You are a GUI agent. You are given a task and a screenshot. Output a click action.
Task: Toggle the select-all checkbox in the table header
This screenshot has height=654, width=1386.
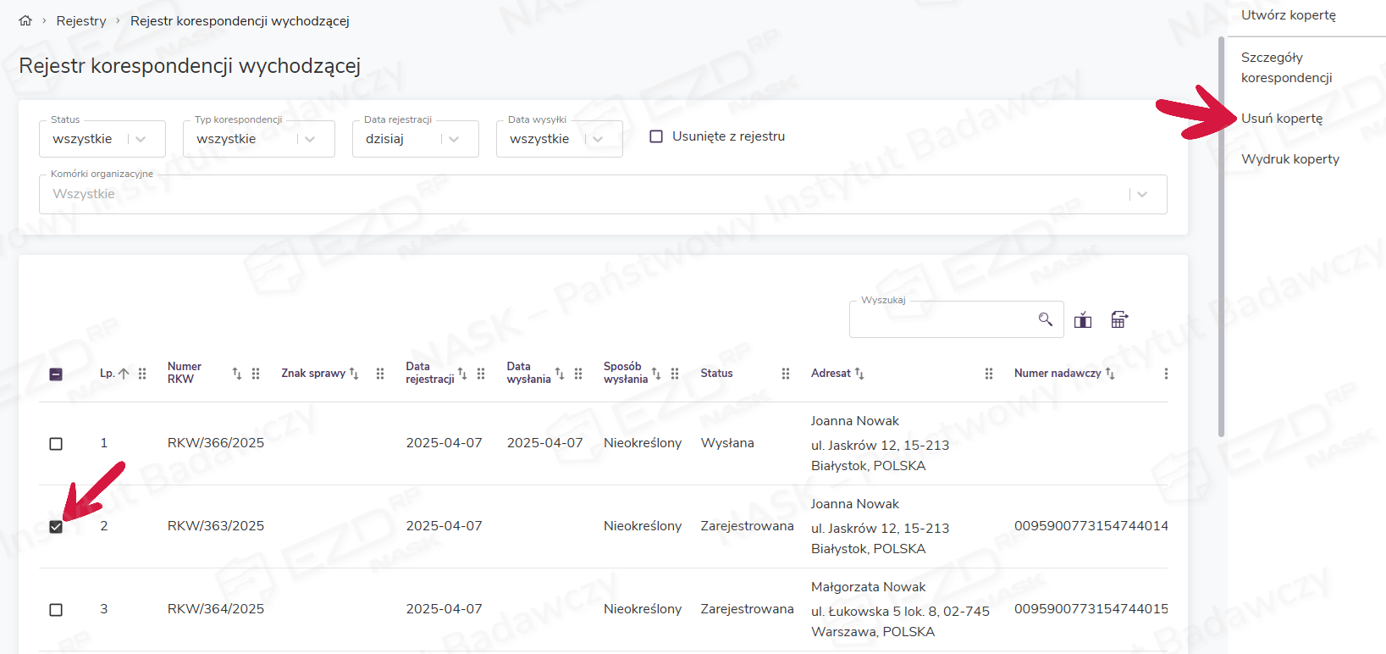tap(56, 374)
